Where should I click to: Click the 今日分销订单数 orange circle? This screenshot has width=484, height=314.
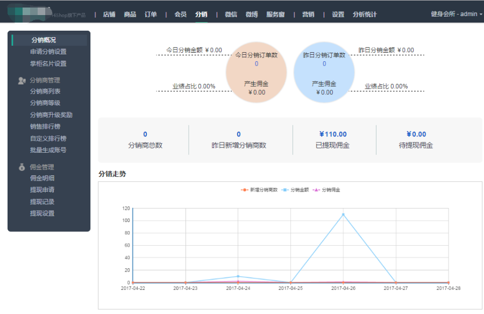pos(256,72)
